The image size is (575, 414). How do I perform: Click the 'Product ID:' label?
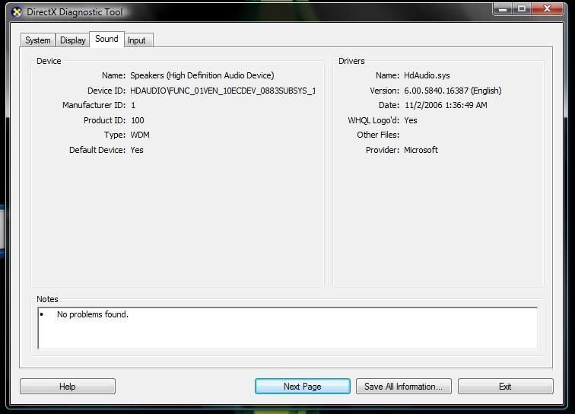[104, 120]
